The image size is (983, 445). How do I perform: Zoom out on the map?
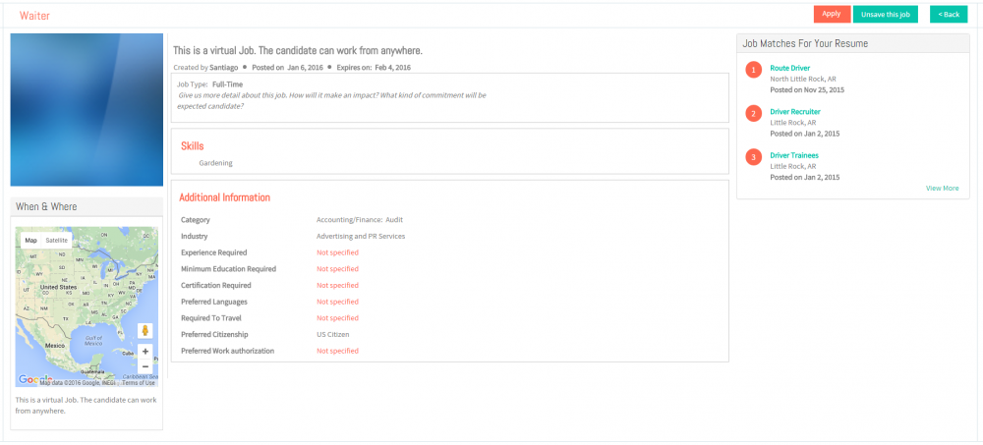pos(145,366)
